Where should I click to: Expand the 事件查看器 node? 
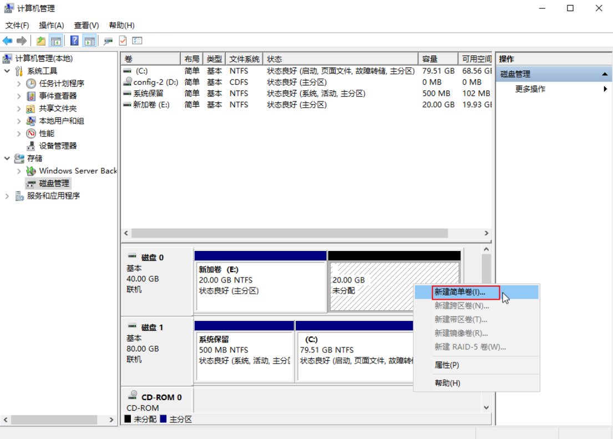tap(19, 96)
